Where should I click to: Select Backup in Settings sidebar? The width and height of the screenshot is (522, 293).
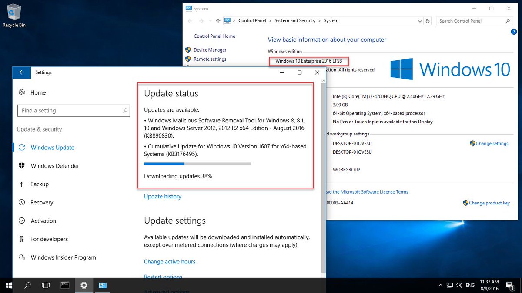pyautogui.click(x=40, y=184)
